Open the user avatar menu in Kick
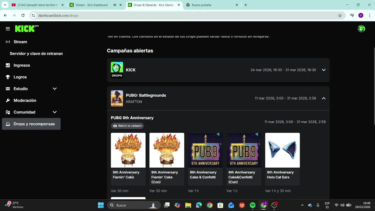This screenshot has width=375, height=211. (362, 29)
